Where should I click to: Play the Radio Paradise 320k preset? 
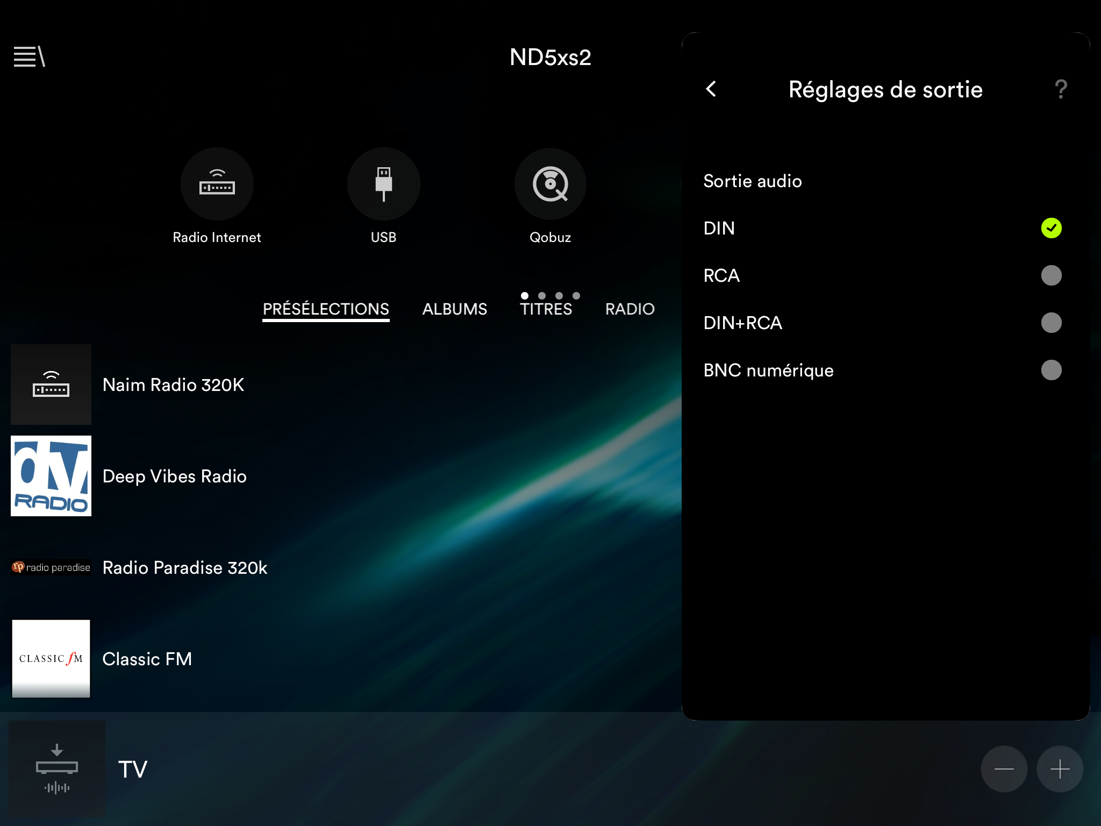click(x=184, y=568)
